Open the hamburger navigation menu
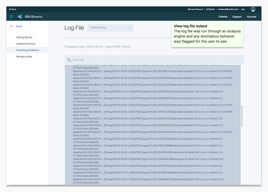 [x=11, y=17]
